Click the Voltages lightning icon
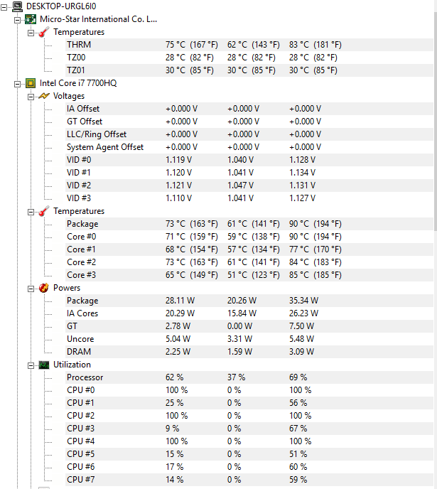 click(44, 96)
